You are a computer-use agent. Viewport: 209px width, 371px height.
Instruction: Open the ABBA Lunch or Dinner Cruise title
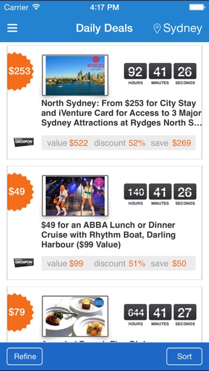[x=108, y=235]
